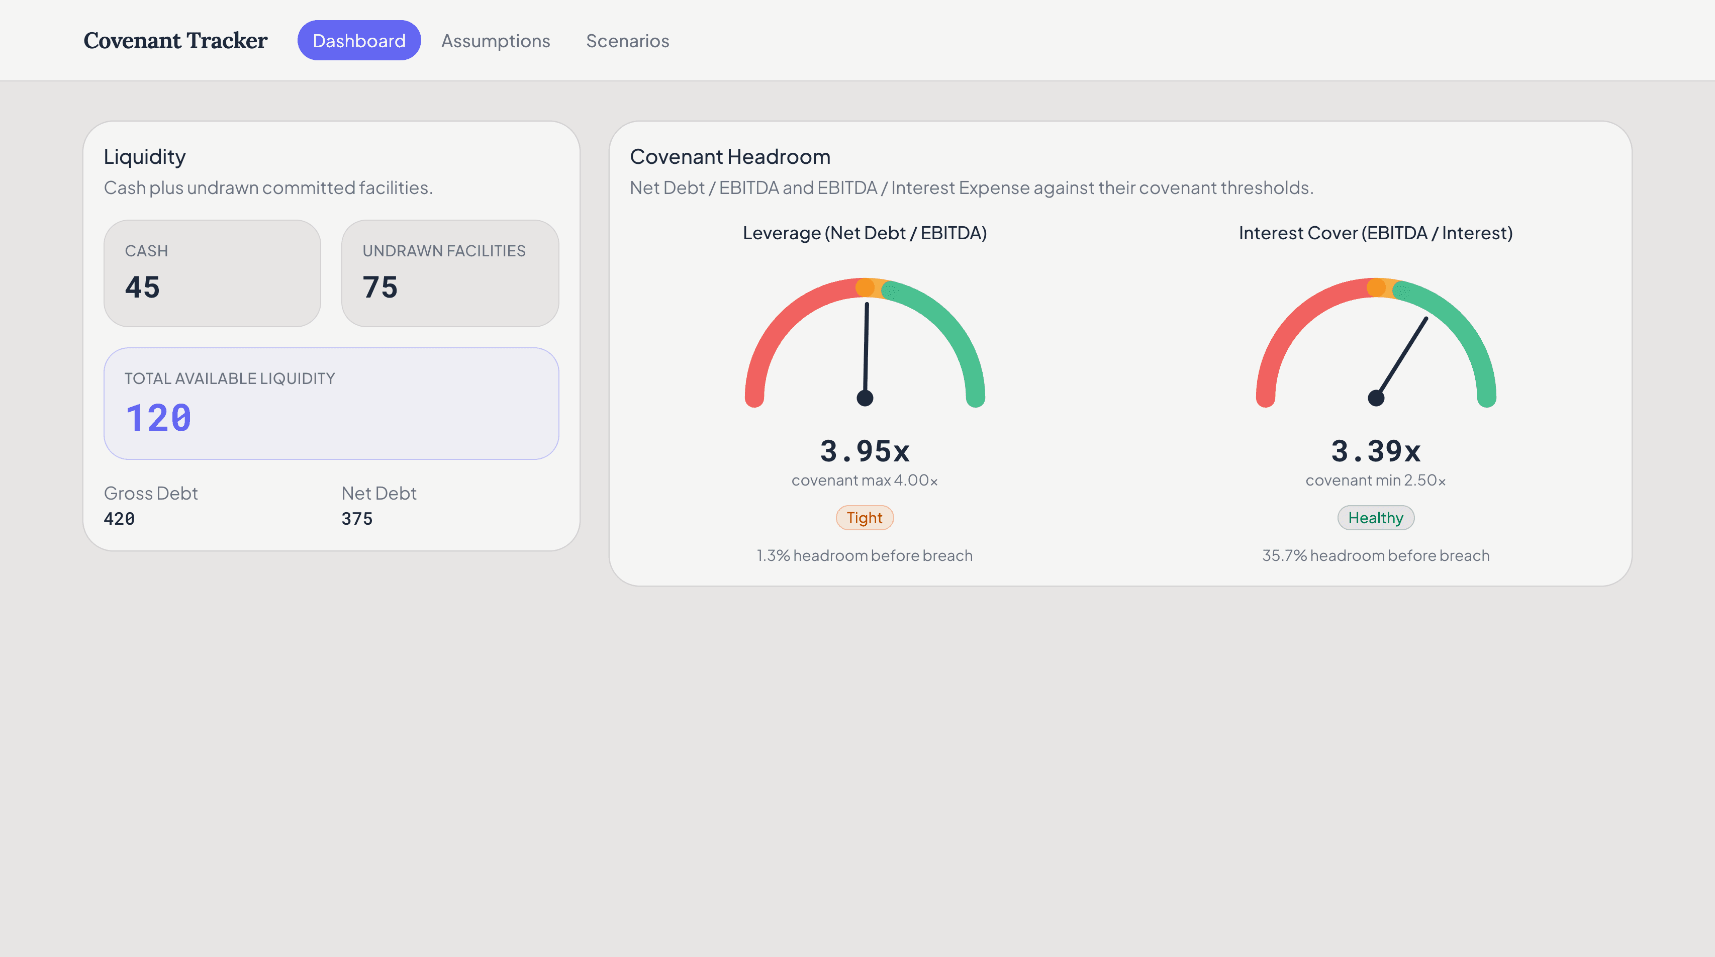1715x957 pixels.
Task: Click the covenant max 4.00x text
Action: click(x=865, y=480)
